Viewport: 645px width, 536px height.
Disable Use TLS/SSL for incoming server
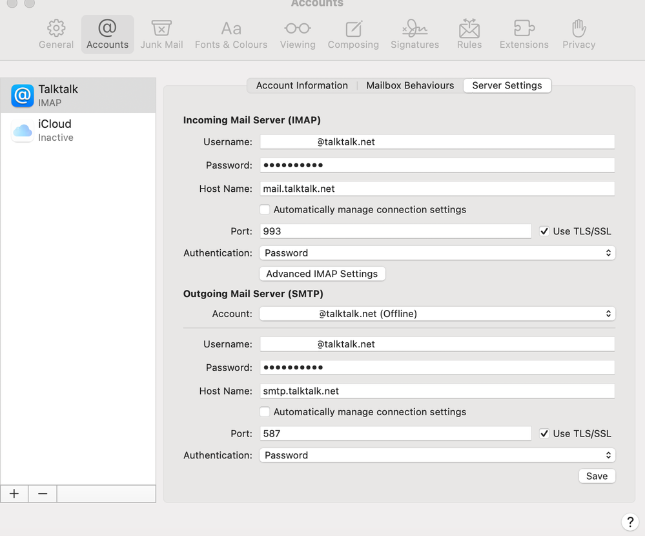coord(544,231)
